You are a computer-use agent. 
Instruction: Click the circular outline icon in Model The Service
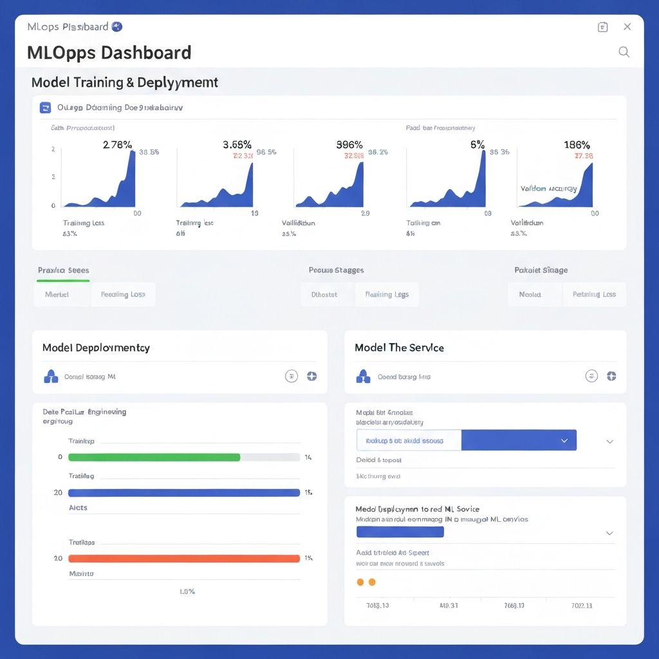(591, 376)
